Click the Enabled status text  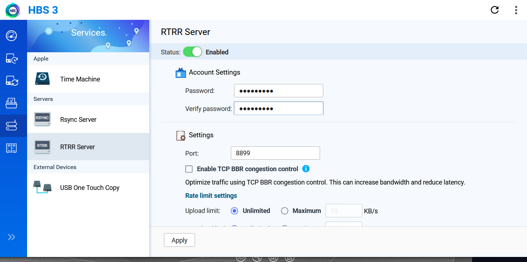[x=217, y=52]
